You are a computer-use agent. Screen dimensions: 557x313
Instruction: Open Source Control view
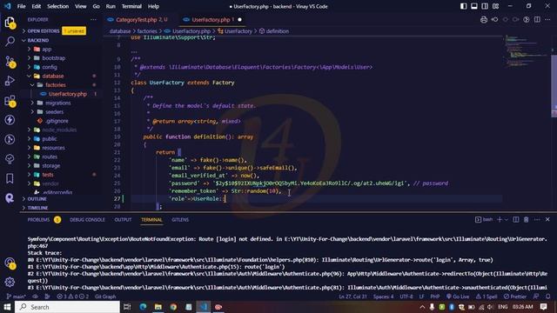click(x=10, y=62)
